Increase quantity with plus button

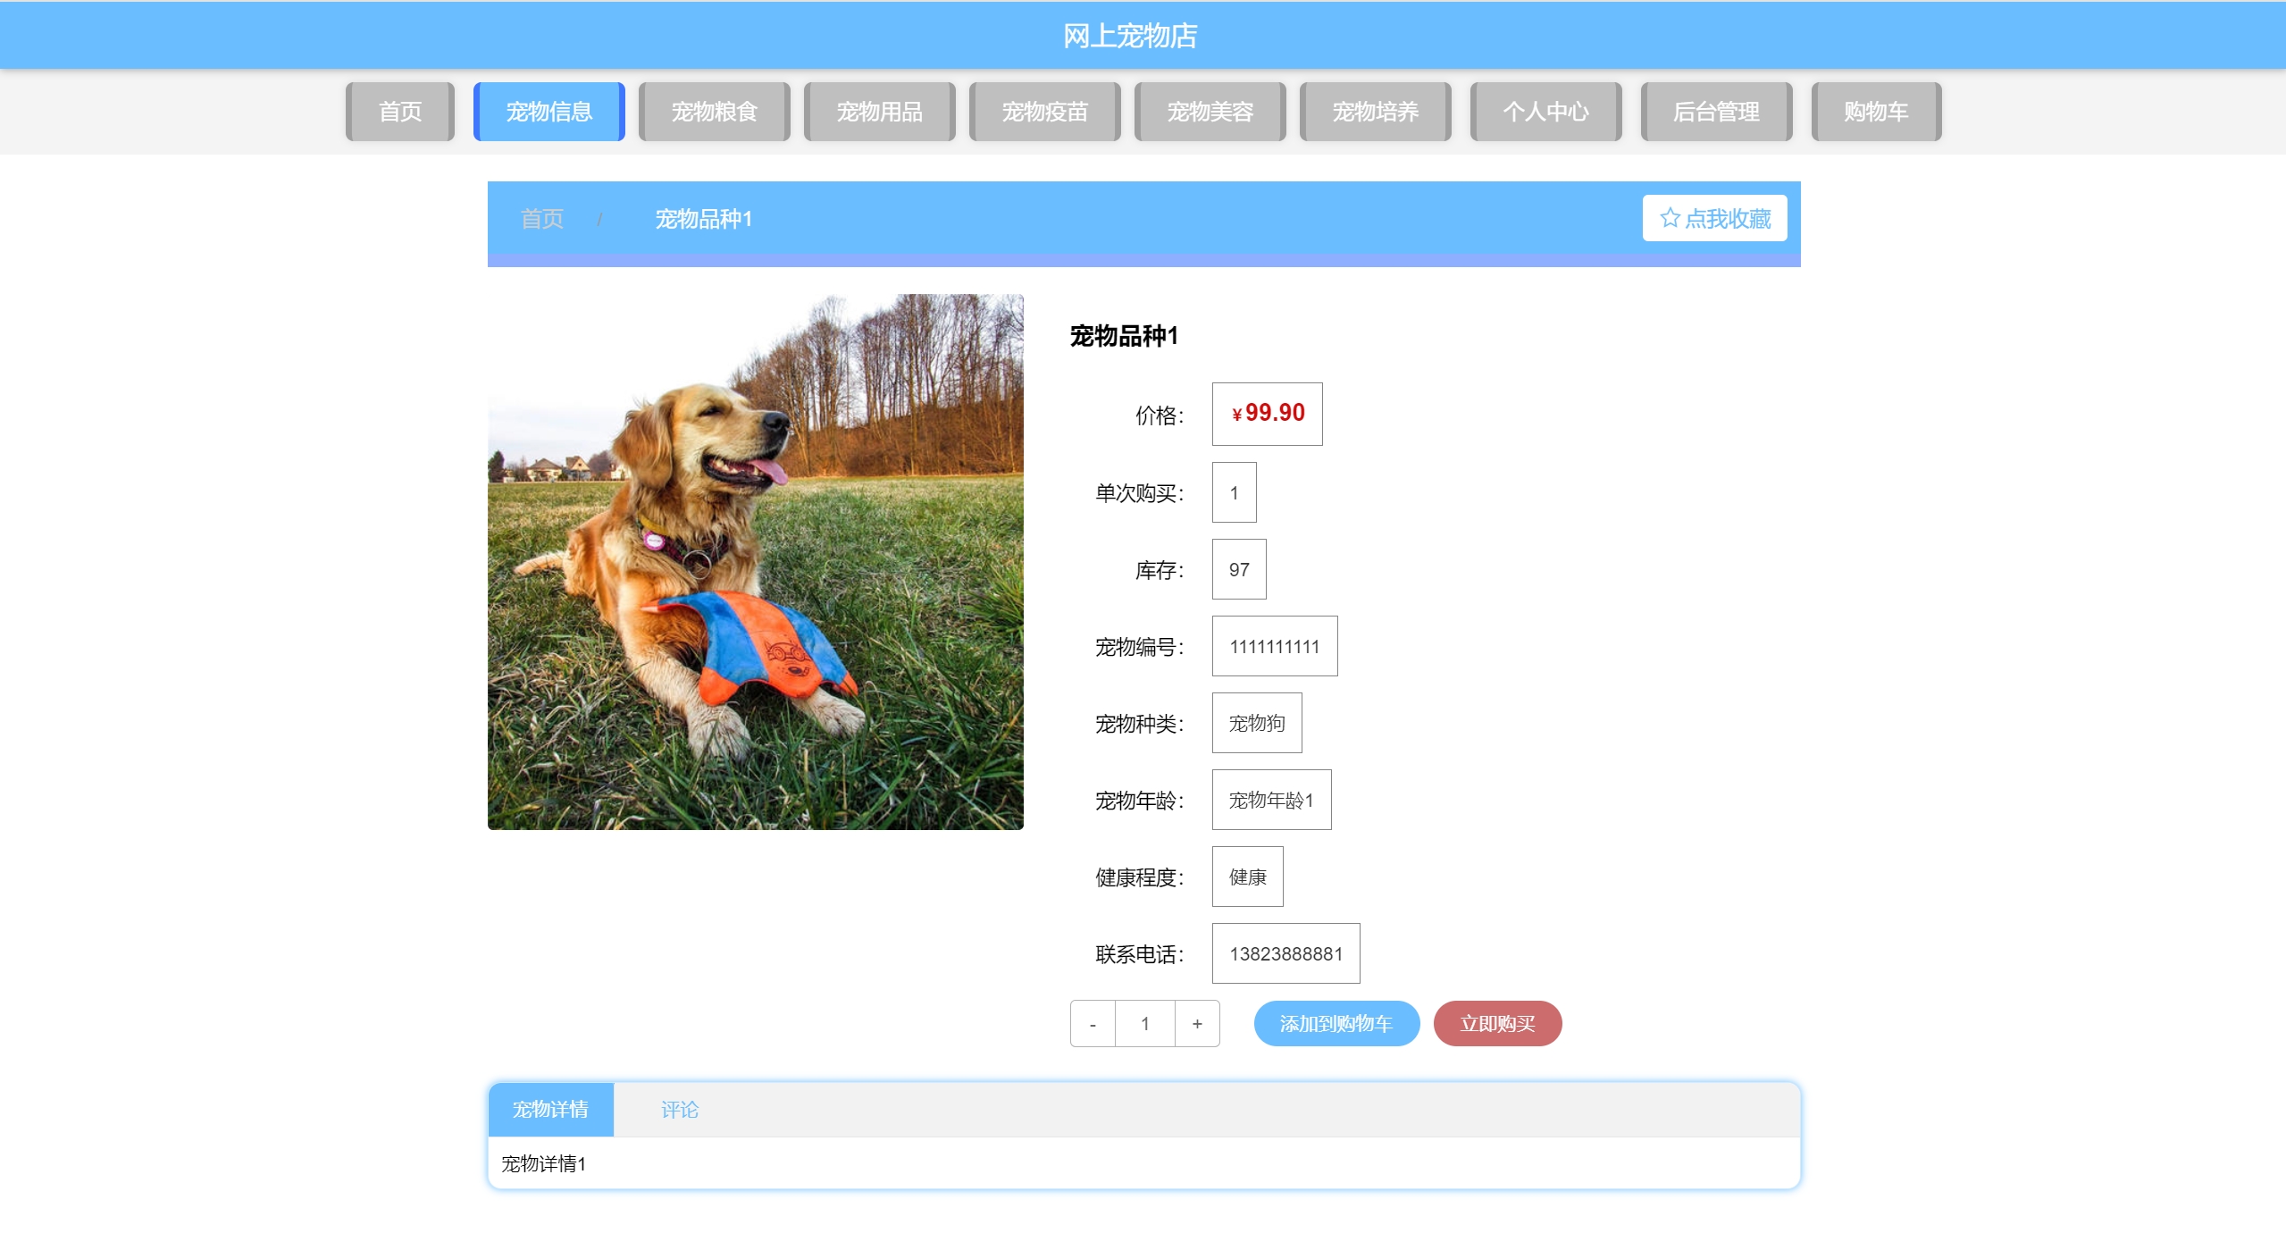tap(1197, 1024)
